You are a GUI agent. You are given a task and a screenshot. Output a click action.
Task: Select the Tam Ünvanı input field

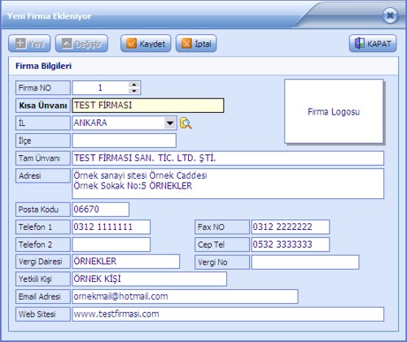point(228,158)
